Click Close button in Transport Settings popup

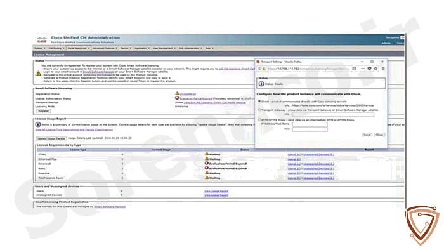coord(379,135)
